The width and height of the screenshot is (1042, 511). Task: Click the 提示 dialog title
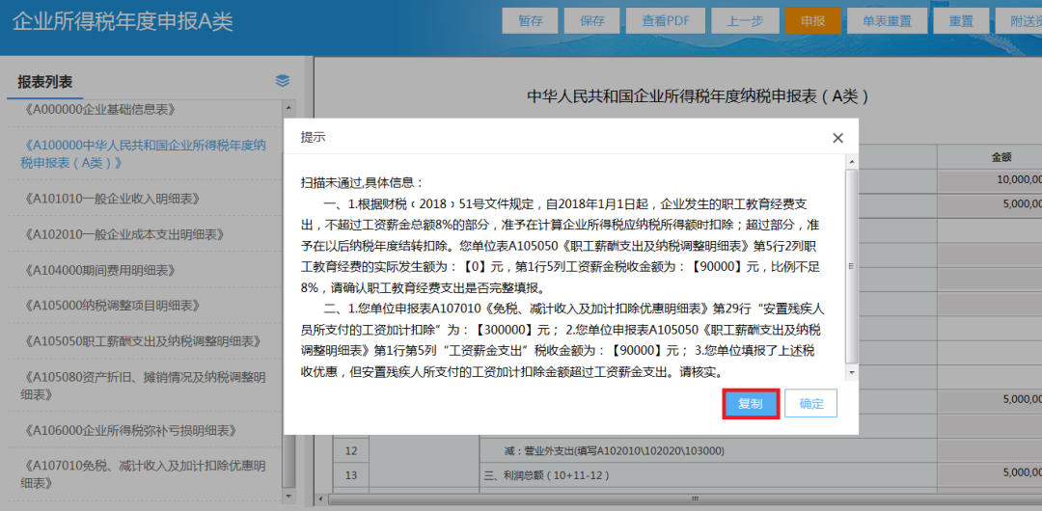(x=313, y=138)
